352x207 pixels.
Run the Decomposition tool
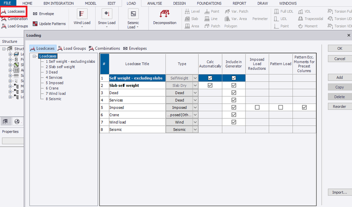(165, 18)
